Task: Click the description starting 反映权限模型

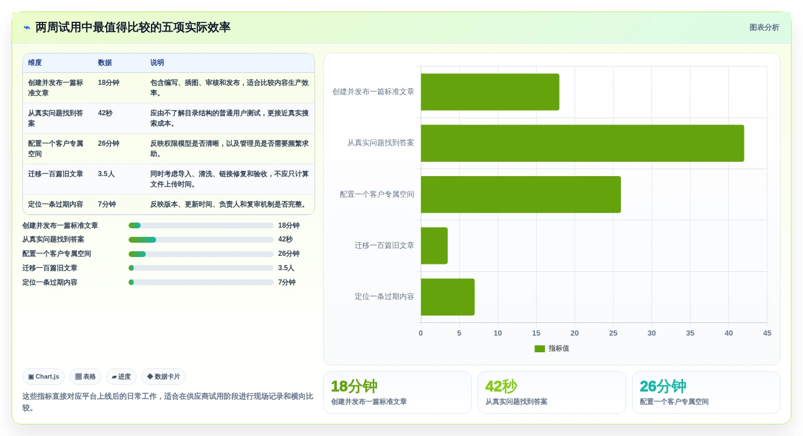Action: (x=230, y=149)
